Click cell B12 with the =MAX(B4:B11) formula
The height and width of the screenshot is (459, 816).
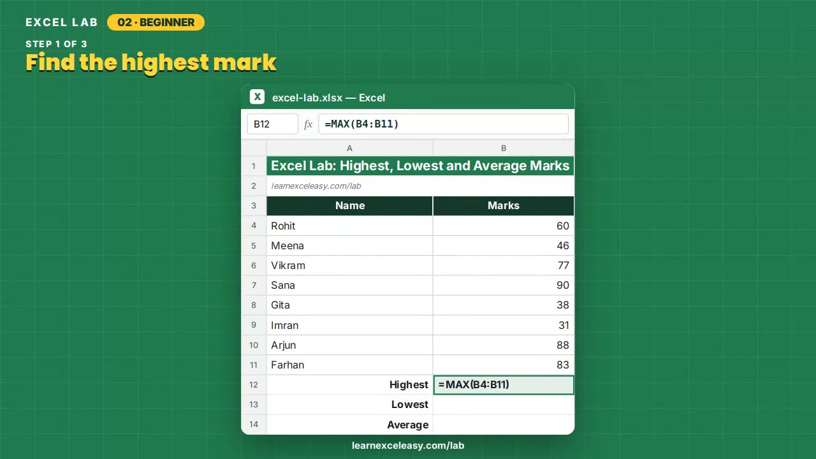click(x=504, y=384)
